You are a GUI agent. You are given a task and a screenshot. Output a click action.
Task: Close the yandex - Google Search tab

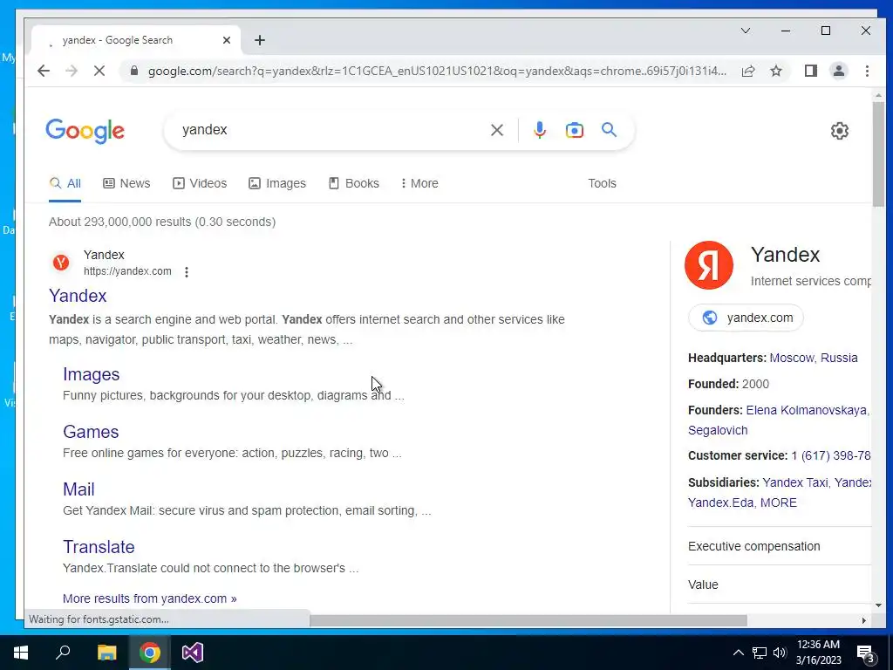[226, 40]
